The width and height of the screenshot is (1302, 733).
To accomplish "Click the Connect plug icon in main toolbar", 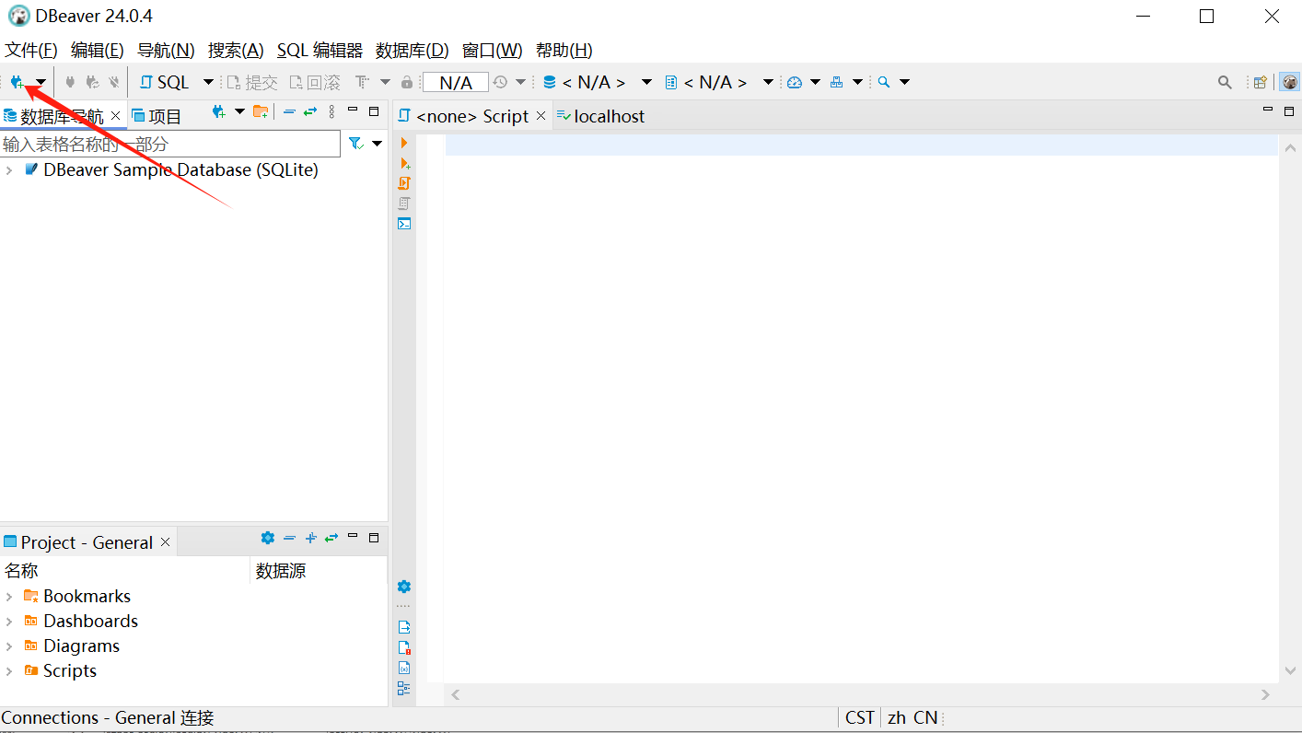I will pos(70,82).
